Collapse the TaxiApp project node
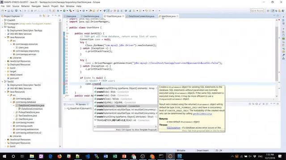This screenshot has width=286, height=160. [x=3, y=27]
